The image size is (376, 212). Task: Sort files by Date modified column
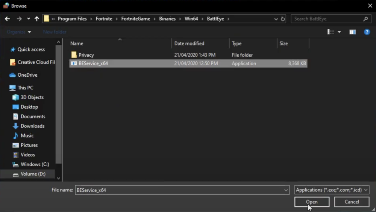[x=189, y=44]
